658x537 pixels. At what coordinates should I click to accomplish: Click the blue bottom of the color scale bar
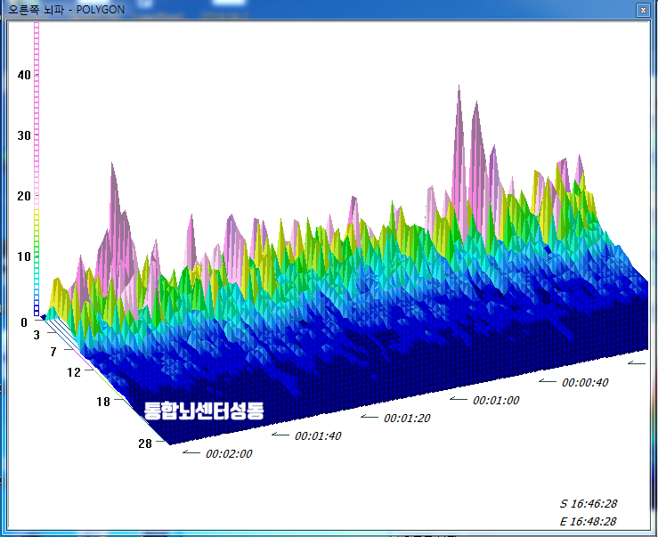(37, 310)
